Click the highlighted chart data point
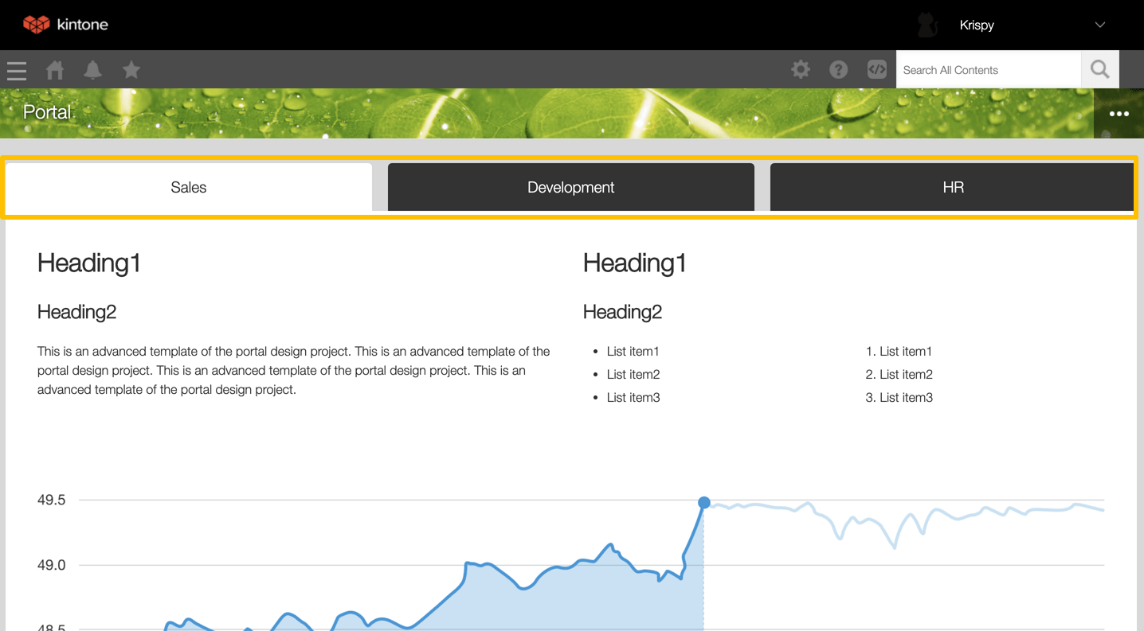The image size is (1144, 631). pos(704,502)
